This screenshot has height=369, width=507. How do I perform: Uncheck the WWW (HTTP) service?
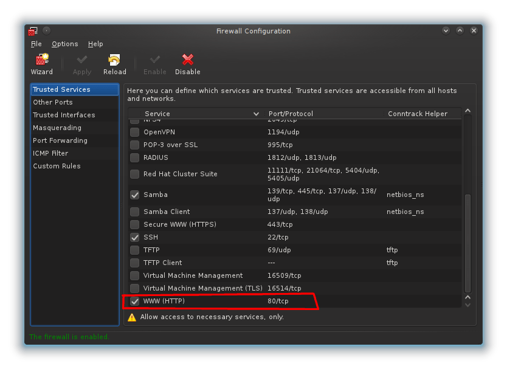point(134,301)
